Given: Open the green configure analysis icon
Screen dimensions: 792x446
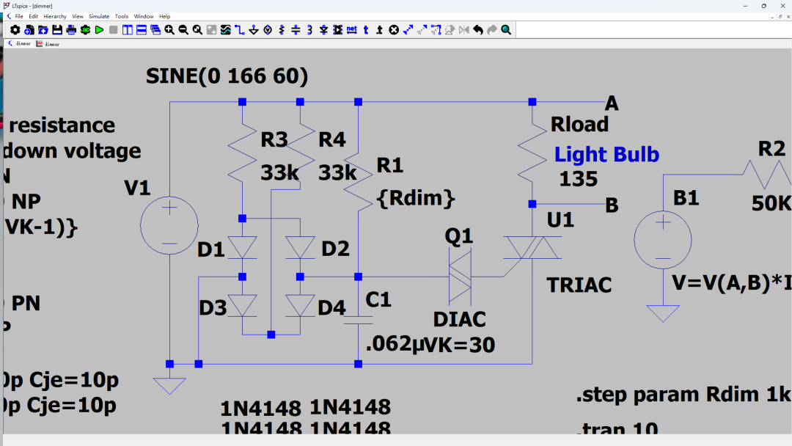Looking at the screenshot, I should click(x=85, y=30).
